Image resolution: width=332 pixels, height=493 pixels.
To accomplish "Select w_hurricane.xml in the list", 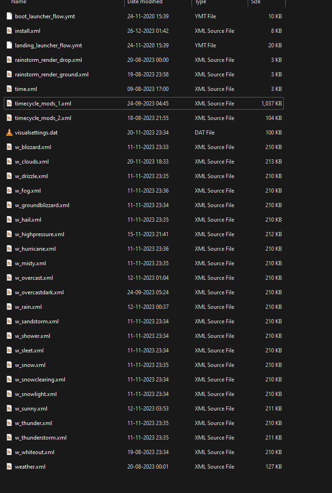I will (x=35, y=249).
